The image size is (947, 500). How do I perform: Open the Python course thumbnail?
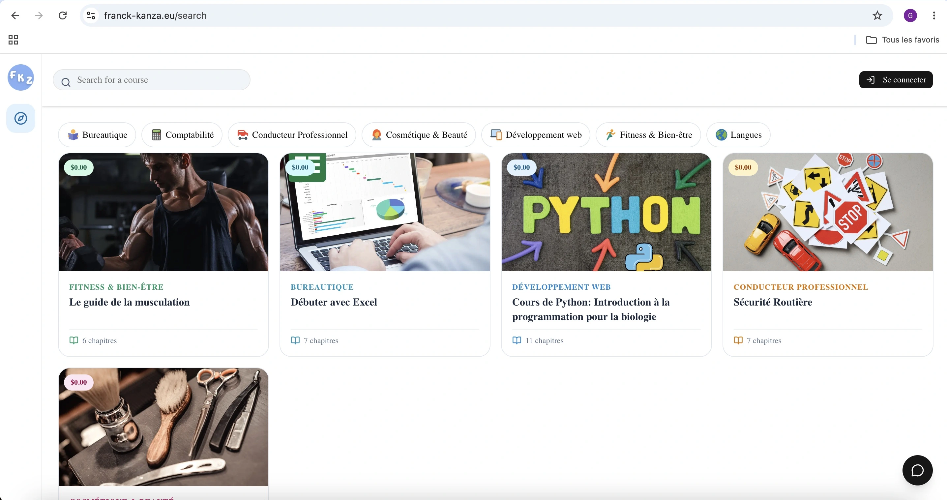[x=606, y=213]
